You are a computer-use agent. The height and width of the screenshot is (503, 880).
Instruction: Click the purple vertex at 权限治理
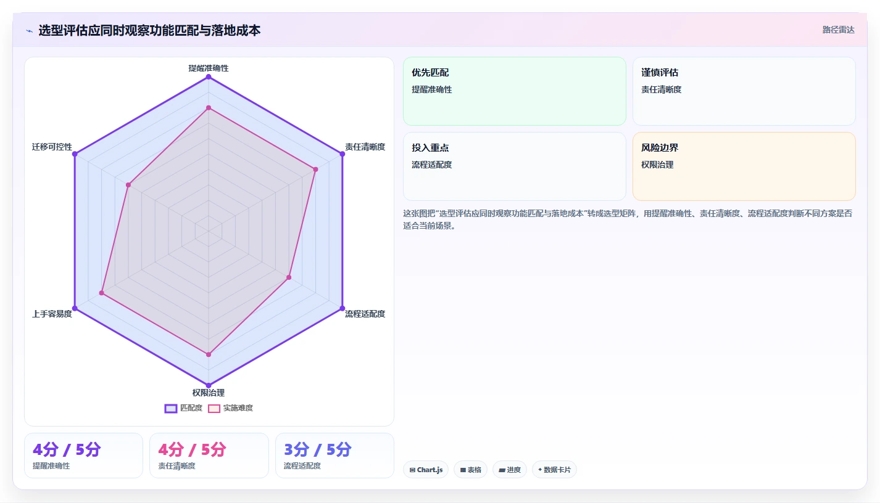pos(209,385)
